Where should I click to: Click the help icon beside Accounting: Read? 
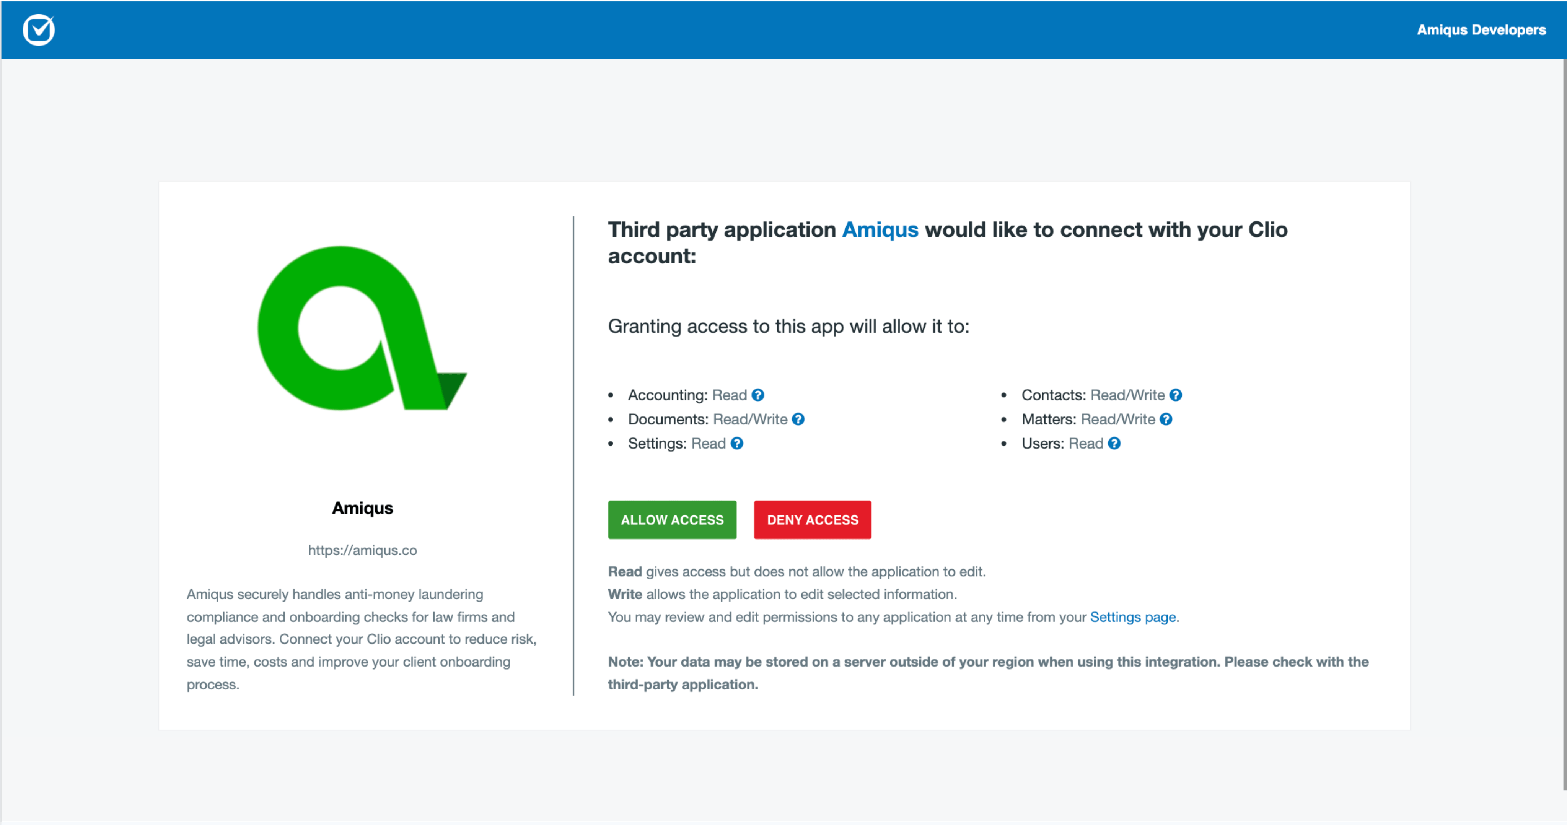[x=757, y=395]
